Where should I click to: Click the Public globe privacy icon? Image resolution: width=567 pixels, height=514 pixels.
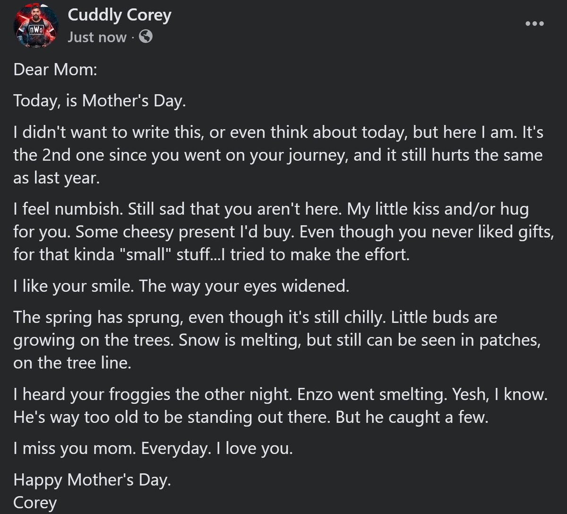tap(146, 37)
